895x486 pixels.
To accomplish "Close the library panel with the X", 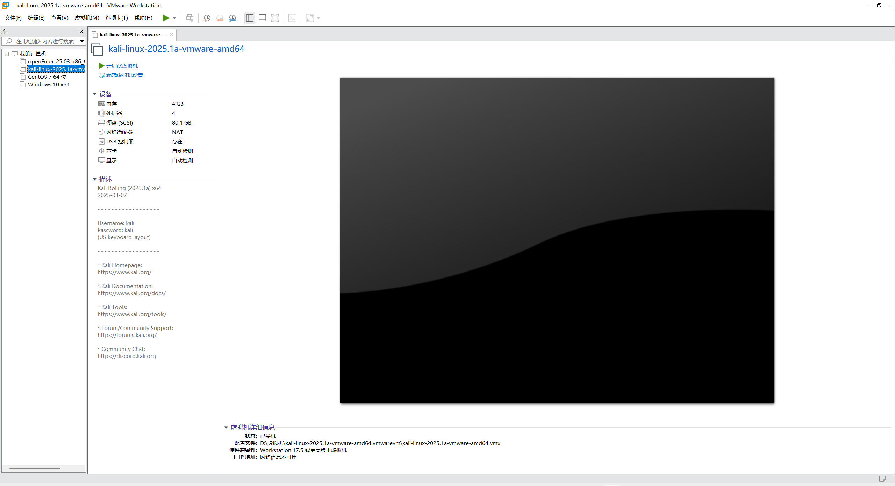I will pyautogui.click(x=81, y=31).
